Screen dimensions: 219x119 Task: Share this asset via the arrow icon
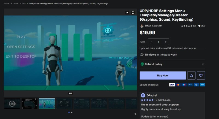pos(127,13)
